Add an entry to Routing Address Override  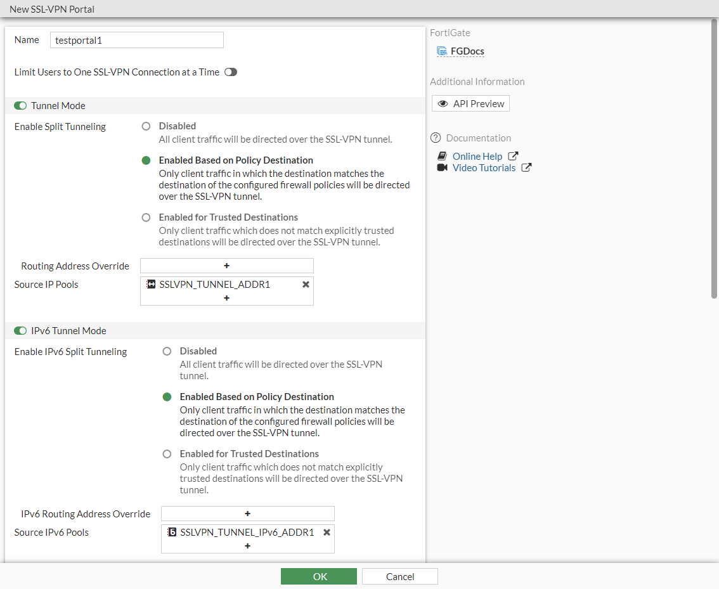click(x=226, y=266)
